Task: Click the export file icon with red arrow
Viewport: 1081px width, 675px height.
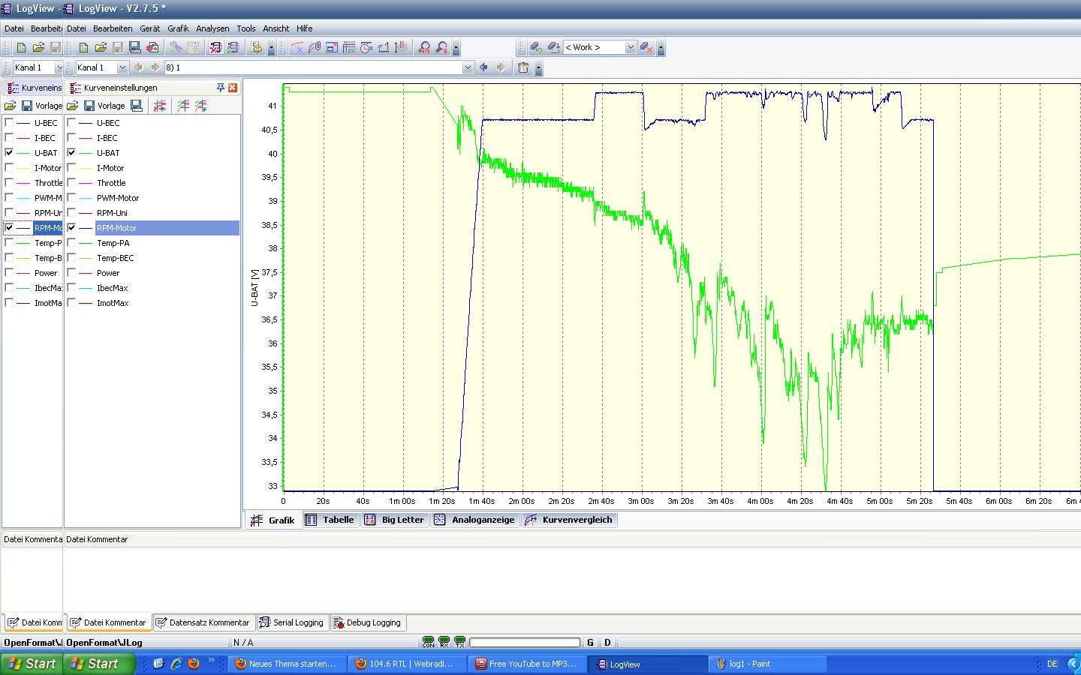Action: coord(152,47)
